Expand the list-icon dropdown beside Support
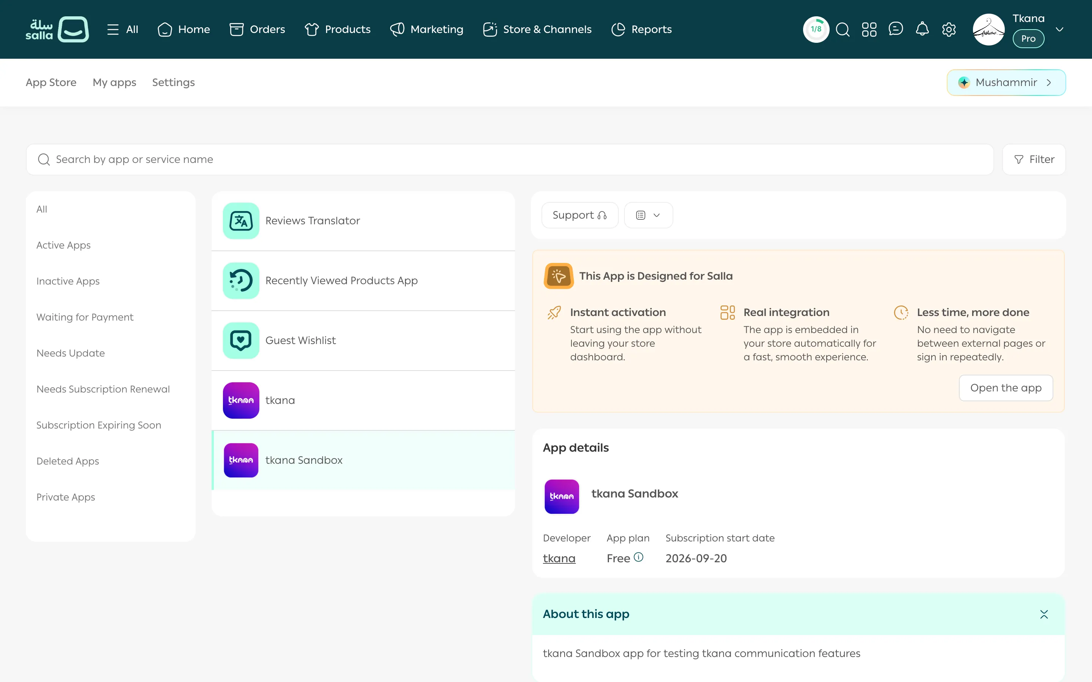Image resolution: width=1092 pixels, height=682 pixels. click(x=648, y=215)
